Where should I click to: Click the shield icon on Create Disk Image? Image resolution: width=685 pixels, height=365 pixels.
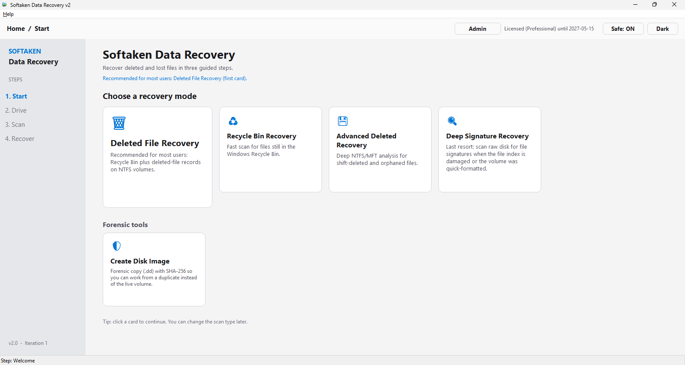116,246
